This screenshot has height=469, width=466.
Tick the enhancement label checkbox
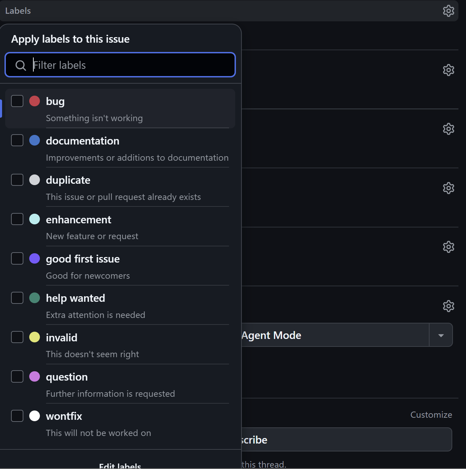(17, 219)
